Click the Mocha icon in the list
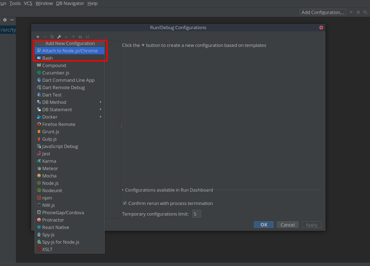The width and height of the screenshot is (370, 266). tap(39, 176)
